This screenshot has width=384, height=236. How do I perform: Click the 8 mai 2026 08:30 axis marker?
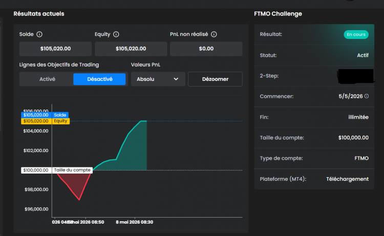[x=135, y=222]
